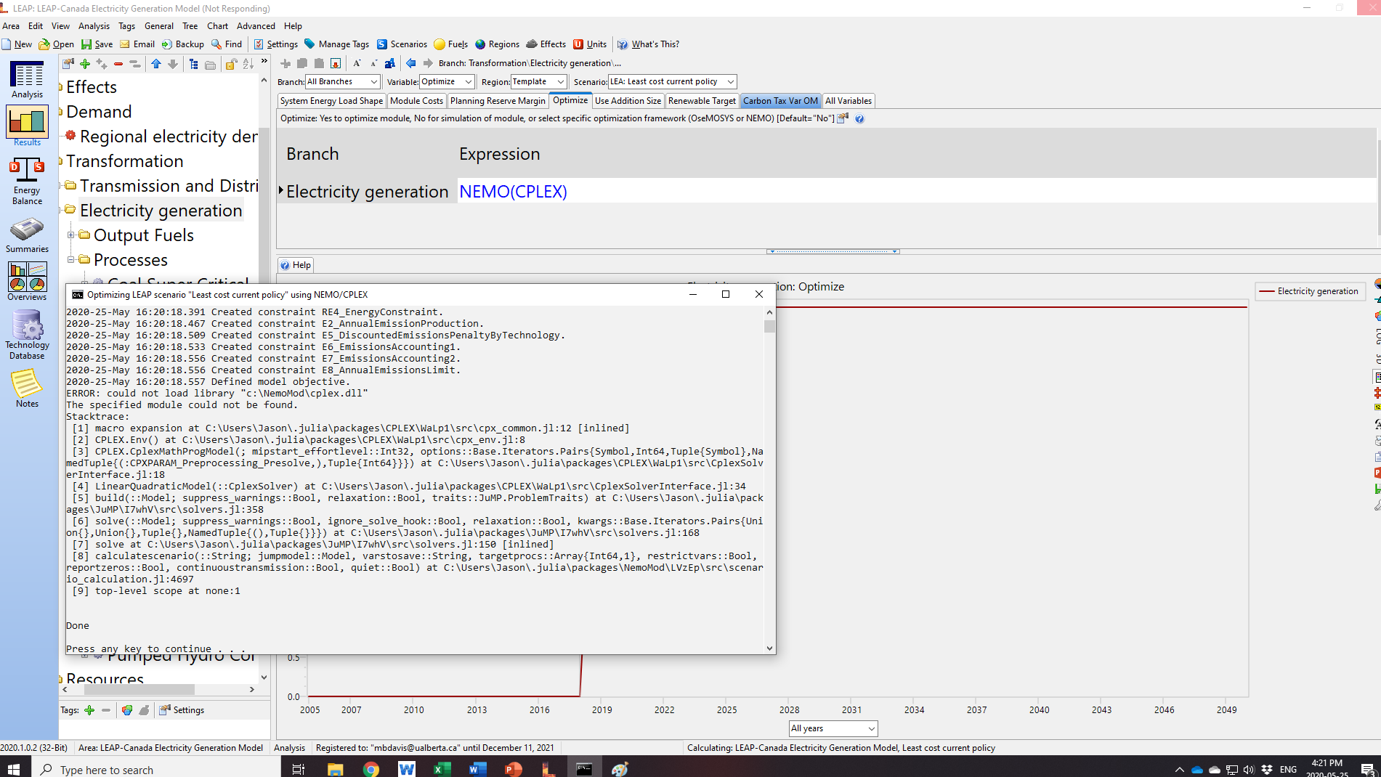Click the unlock padlock icon
The height and width of the screenshot is (777, 1381).
point(231,64)
